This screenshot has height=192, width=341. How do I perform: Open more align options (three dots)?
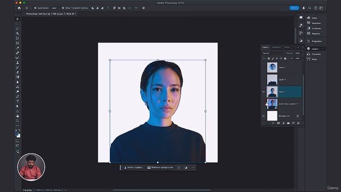tap(136, 8)
